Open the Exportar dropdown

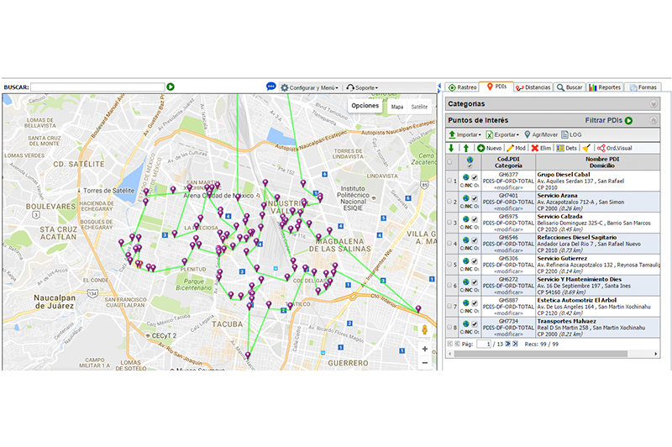point(502,134)
